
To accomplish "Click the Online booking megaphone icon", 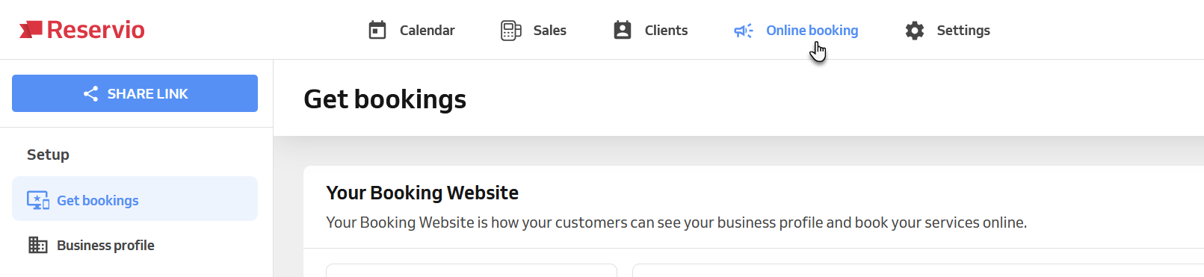I will coord(744,31).
